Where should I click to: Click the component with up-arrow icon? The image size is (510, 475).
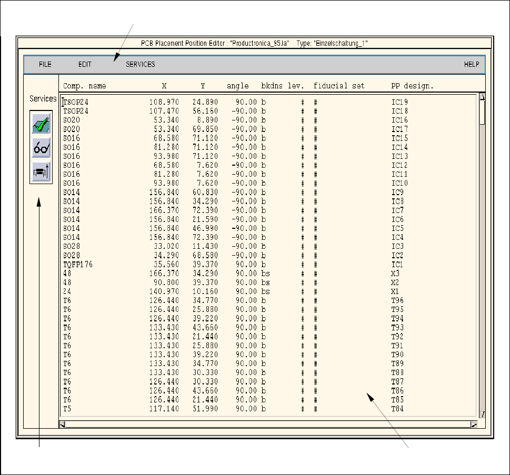pyautogui.click(x=42, y=170)
